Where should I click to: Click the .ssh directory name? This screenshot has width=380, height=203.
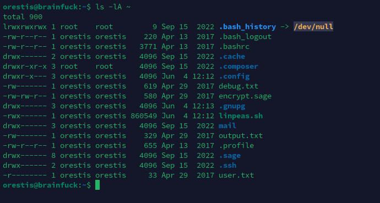click(227, 166)
